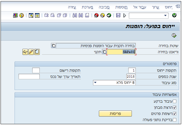Click the SAP&01 selection variant field

(x=121, y=52)
